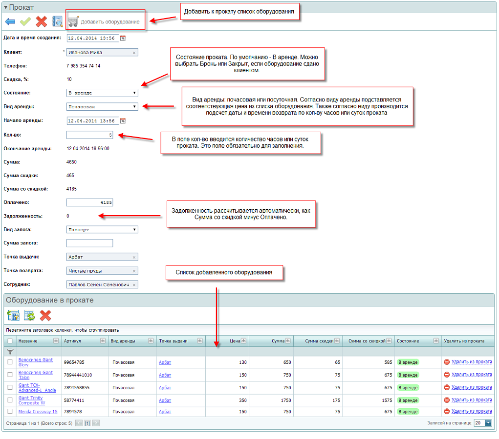The image size is (499, 439).
Task: Clear the Сотрудник field Павлов Семен Семенович
Action: point(134,285)
